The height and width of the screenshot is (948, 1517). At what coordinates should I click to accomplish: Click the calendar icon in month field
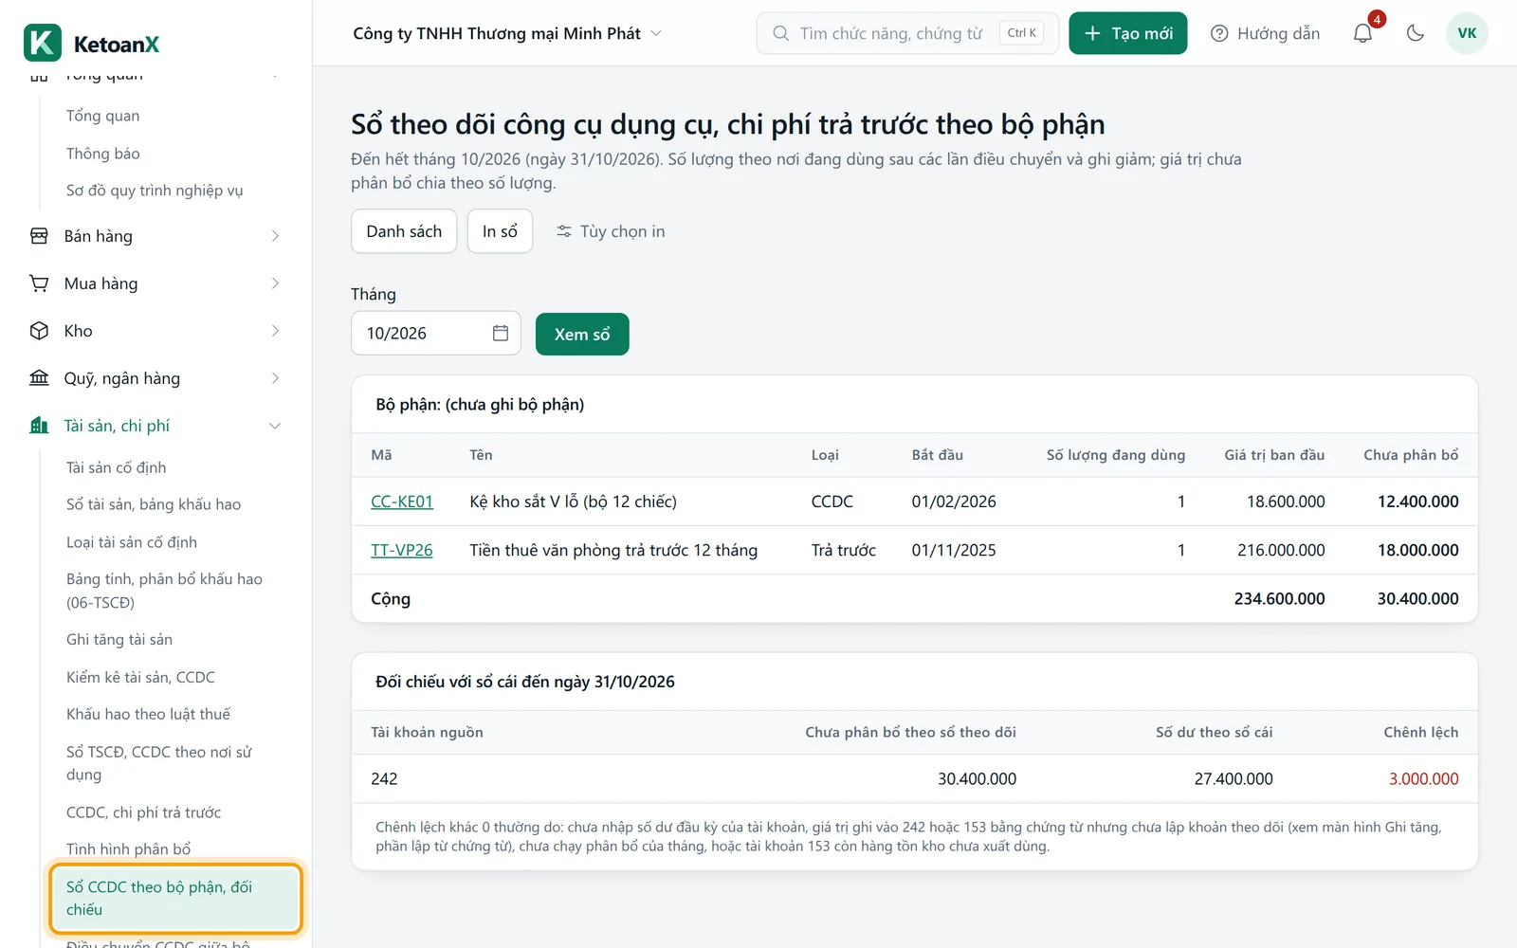tap(501, 333)
